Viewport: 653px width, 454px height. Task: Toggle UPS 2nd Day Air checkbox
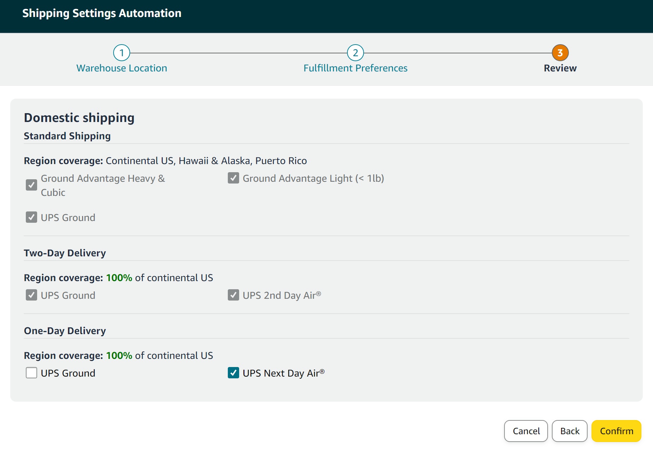pos(233,295)
